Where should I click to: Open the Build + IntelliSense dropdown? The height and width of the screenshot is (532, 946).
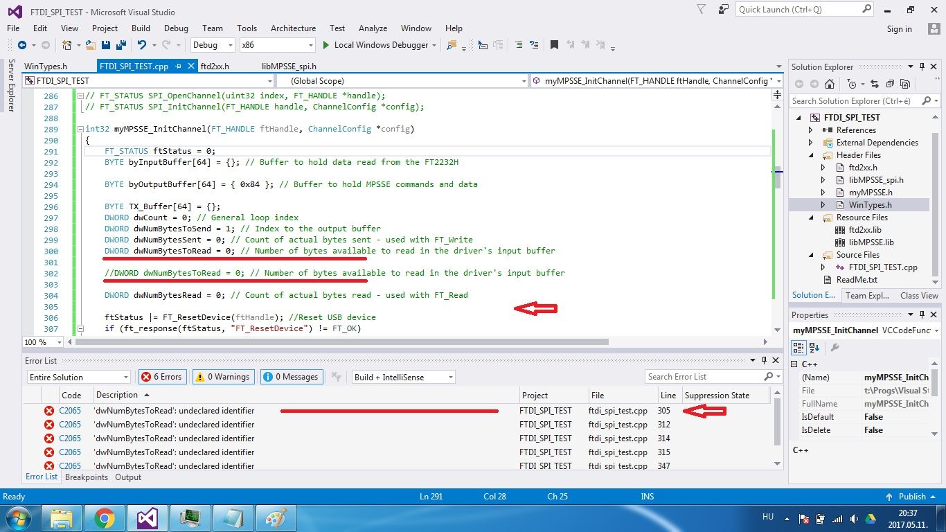tap(402, 377)
